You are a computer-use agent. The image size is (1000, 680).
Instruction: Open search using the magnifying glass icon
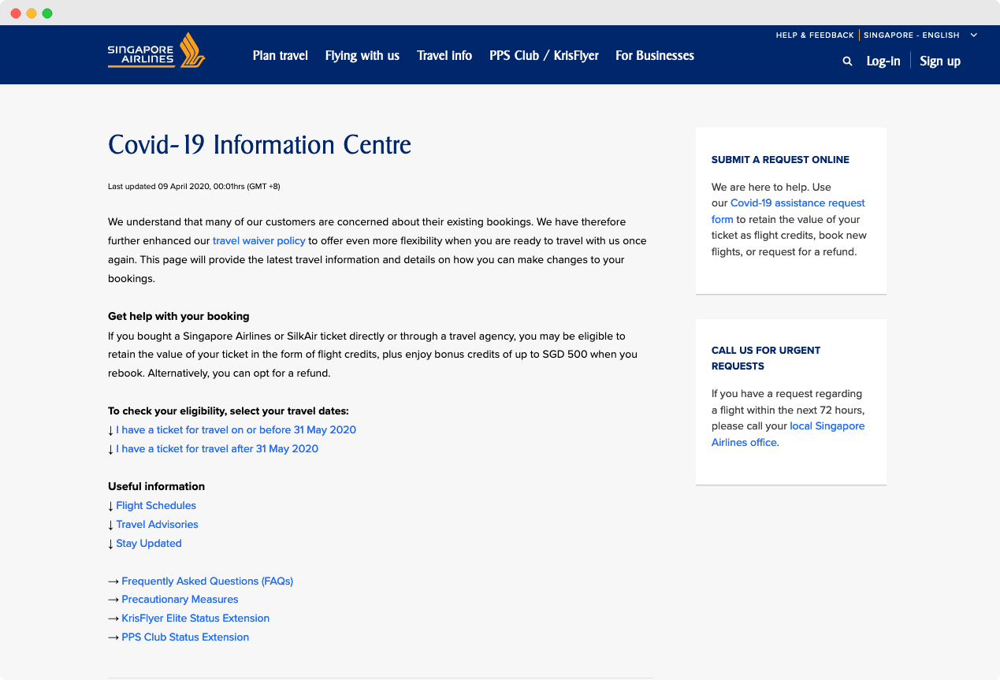[847, 61]
